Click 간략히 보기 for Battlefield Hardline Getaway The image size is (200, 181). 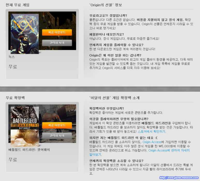57,136
